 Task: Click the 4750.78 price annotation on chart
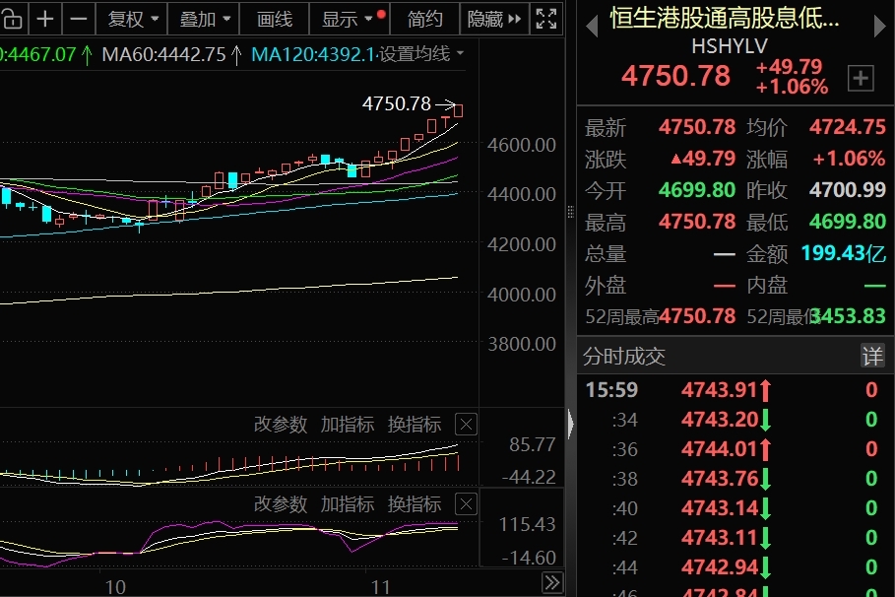[x=396, y=103]
